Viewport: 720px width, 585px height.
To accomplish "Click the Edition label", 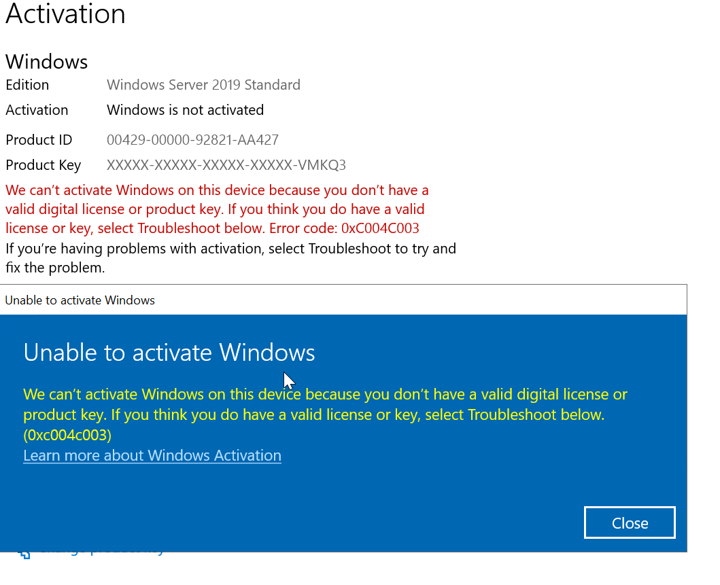I will [x=27, y=85].
